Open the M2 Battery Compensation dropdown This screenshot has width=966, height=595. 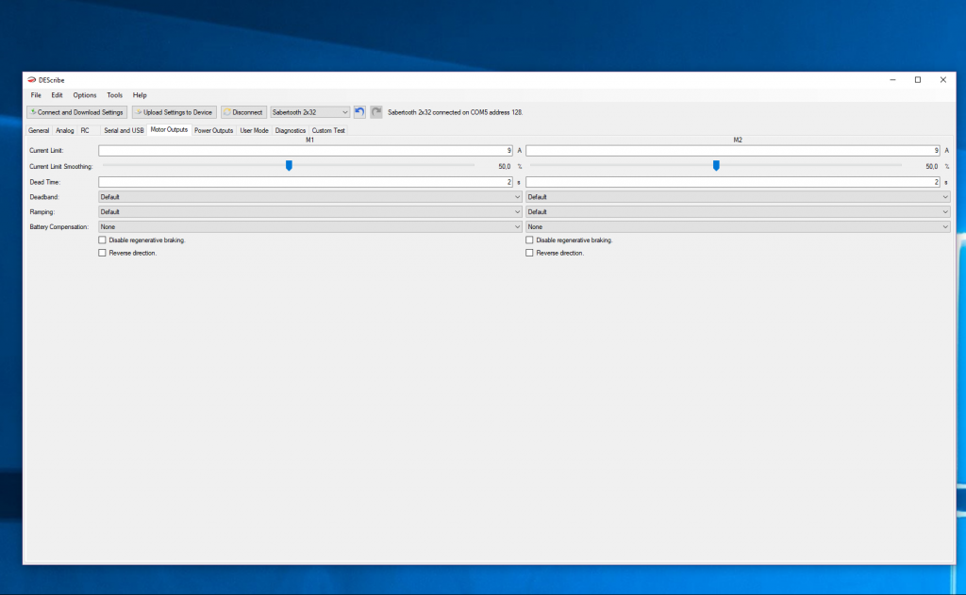coord(738,226)
